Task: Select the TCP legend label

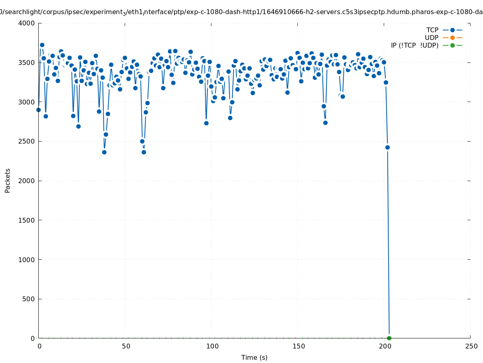Action: coord(432,30)
